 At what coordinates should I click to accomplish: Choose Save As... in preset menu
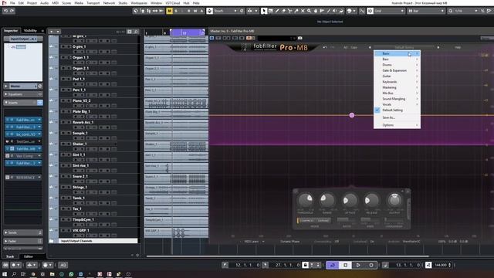[x=397, y=117]
